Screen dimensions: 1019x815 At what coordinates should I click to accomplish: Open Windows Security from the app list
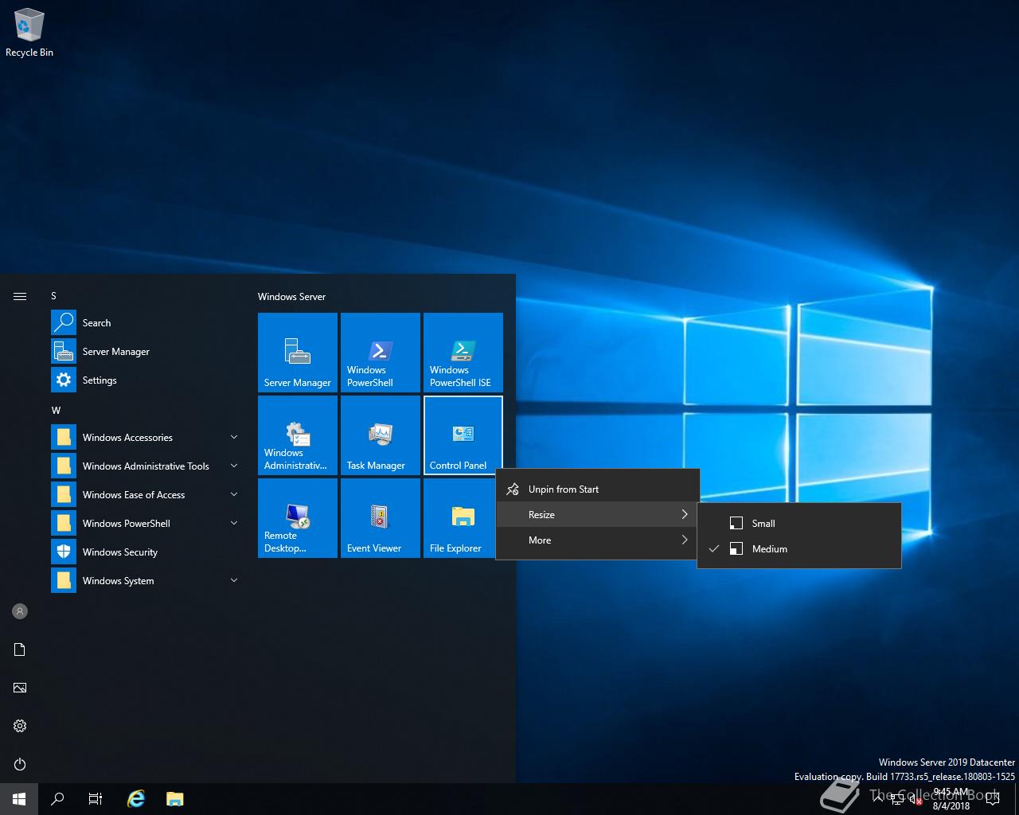[x=146, y=552]
